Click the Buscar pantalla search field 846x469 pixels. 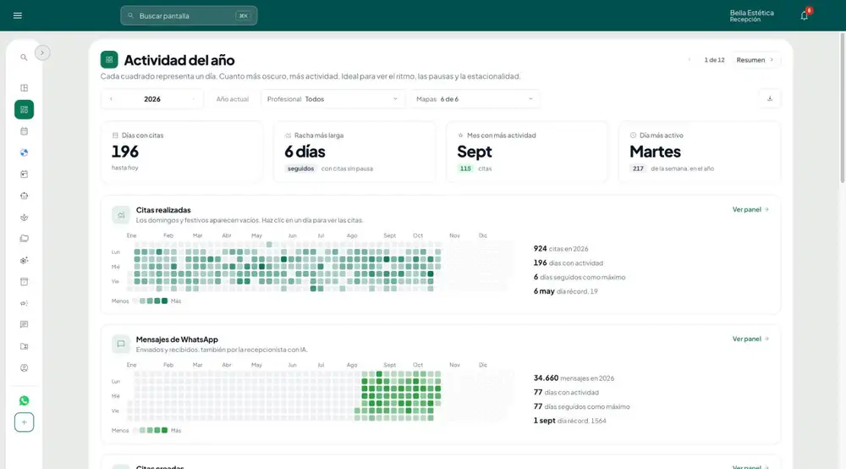coord(189,15)
